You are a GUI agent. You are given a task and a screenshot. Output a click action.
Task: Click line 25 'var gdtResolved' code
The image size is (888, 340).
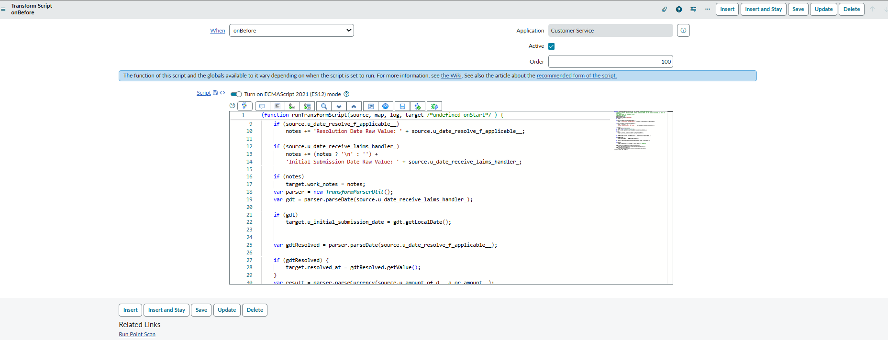[x=385, y=245]
